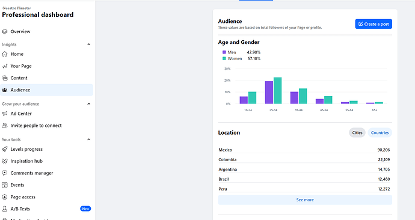This screenshot has height=220, width=415.
Task: Collapse the Grow your audience section
Action: 89,104
